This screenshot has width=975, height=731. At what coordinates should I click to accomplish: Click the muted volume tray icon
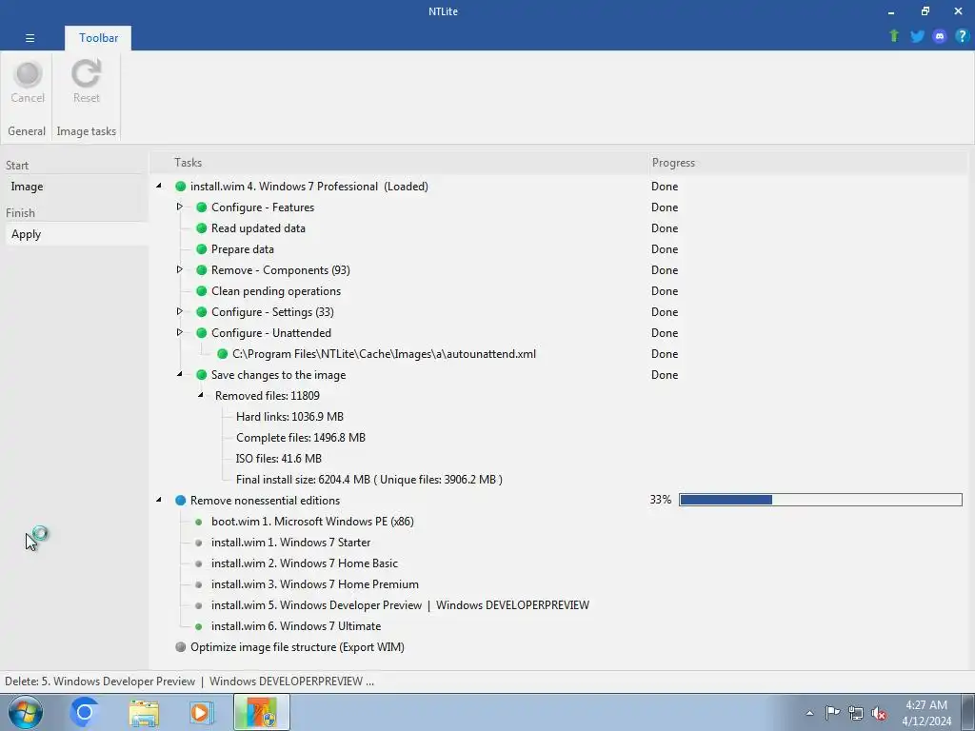pos(879,713)
